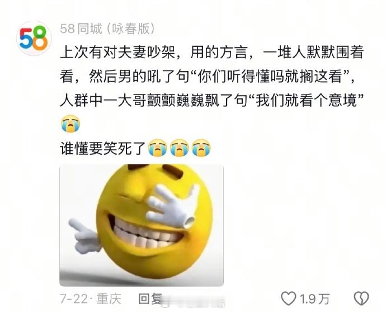This screenshot has height=312, width=386.
Task: Tap the 7-22 date stamp
Action: [x=74, y=299]
